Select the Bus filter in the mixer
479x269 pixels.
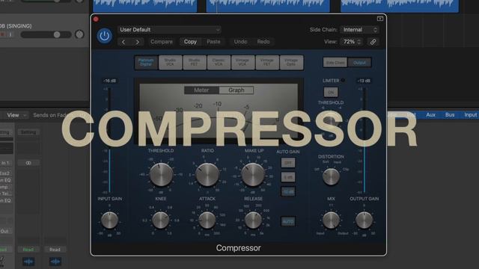click(450, 115)
